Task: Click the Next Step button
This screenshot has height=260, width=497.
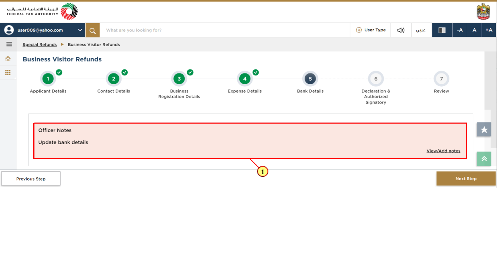Action: click(x=466, y=179)
